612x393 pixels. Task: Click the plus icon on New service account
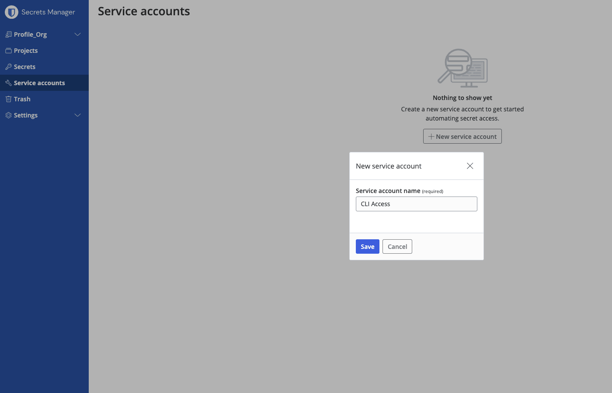(x=431, y=136)
